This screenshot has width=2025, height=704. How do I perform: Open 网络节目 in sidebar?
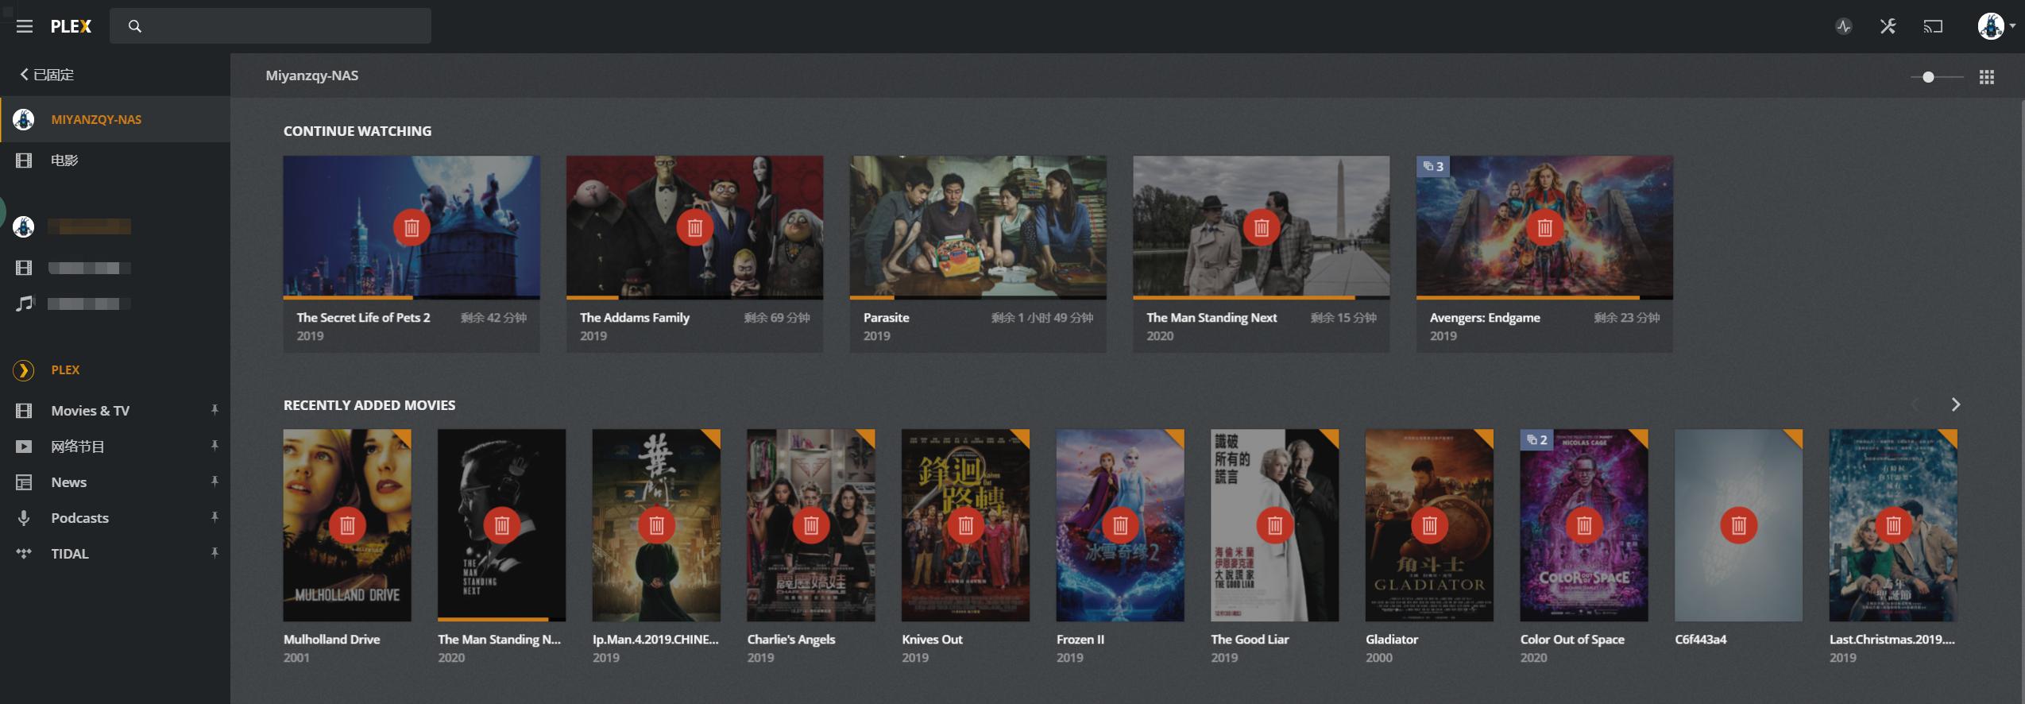[x=78, y=447]
